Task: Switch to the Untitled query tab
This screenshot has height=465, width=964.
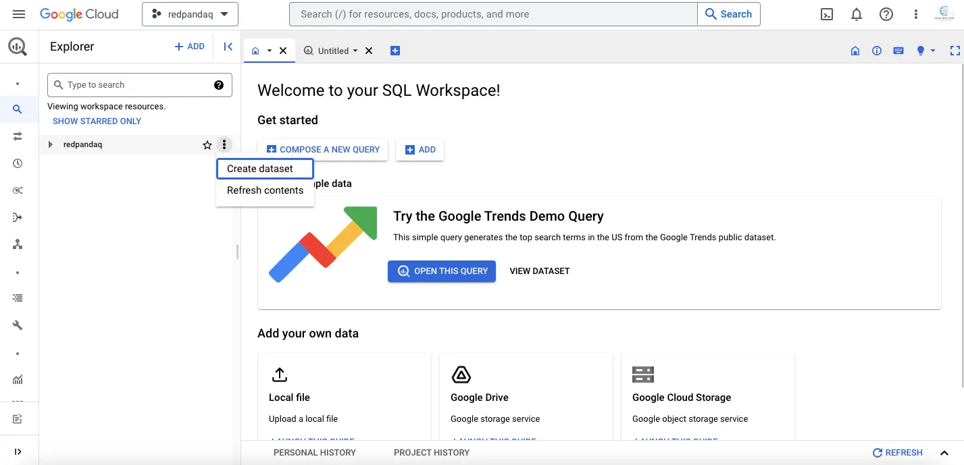Action: [x=333, y=51]
